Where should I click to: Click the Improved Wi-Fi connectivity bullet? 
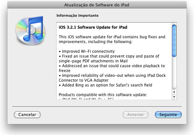tap(87, 51)
